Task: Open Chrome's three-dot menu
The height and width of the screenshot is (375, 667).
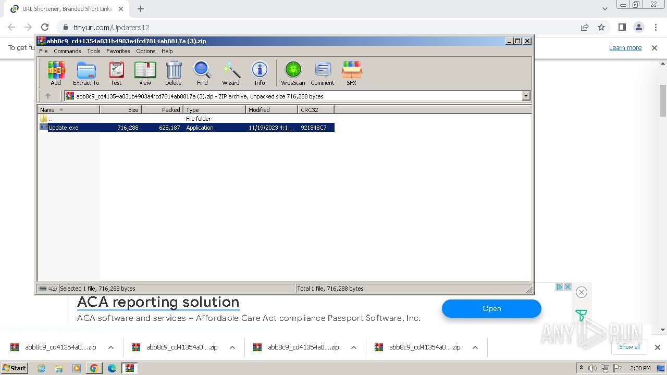Action: [655, 27]
